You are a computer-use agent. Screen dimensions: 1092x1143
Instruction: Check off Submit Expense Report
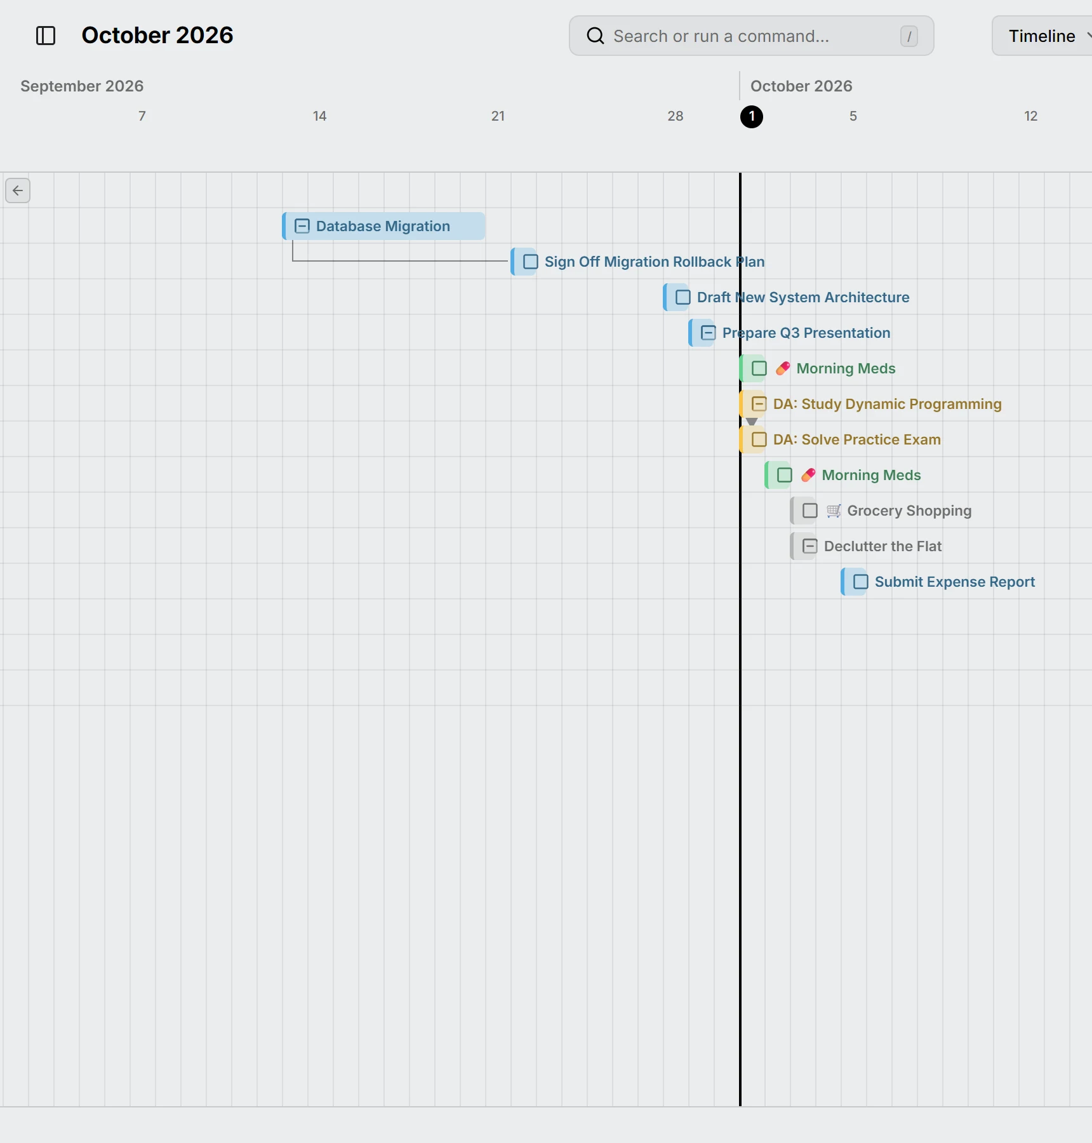[x=861, y=582]
